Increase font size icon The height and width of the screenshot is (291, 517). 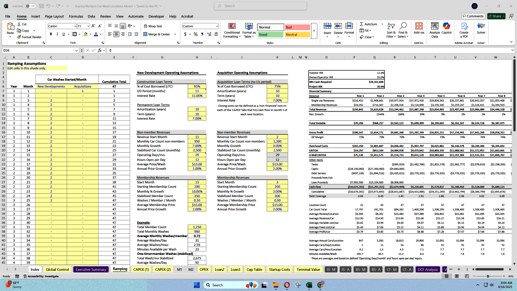93,26
